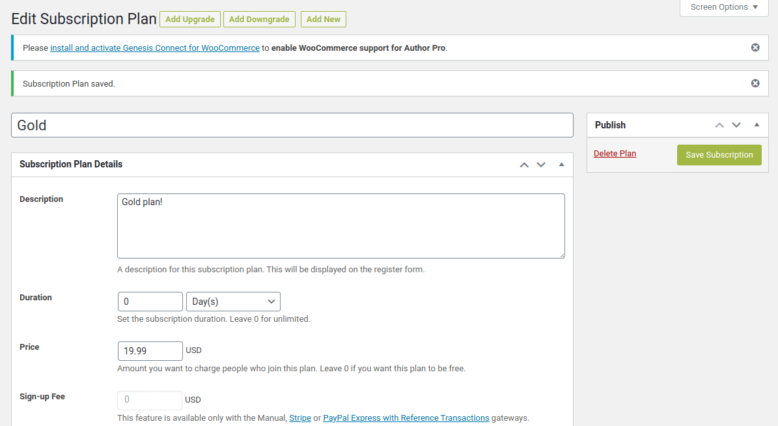Click the Add New button
This screenshot has height=426, width=778.
(x=324, y=20)
